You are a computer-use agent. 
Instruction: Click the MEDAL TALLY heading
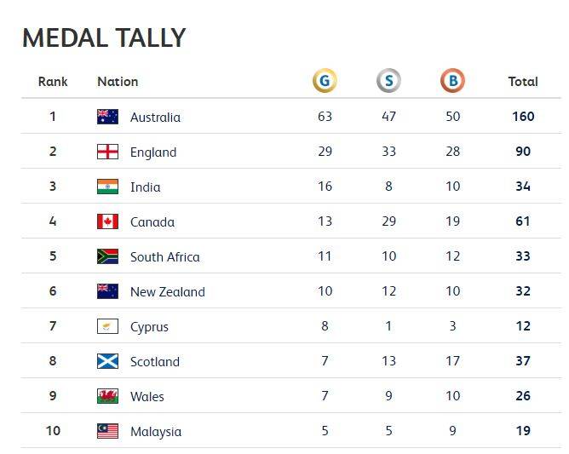[x=104, y=37]
